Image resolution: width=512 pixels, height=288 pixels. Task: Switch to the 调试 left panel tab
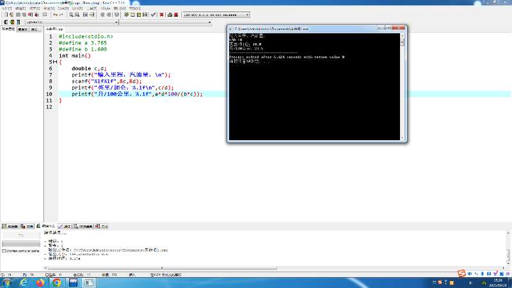35,29
